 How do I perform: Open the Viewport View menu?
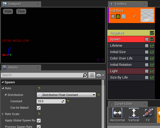(8, 11)
